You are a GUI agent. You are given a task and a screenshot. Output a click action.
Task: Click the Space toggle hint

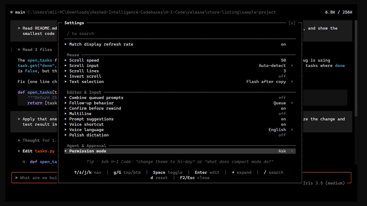click(x=168, y=172)
